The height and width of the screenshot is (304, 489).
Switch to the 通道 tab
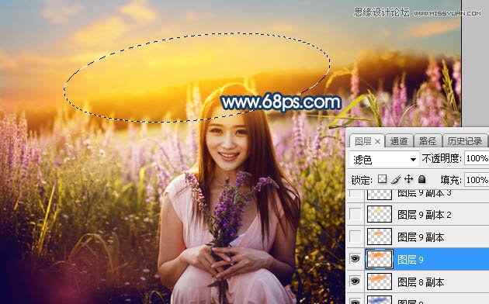tap(399, 141)
